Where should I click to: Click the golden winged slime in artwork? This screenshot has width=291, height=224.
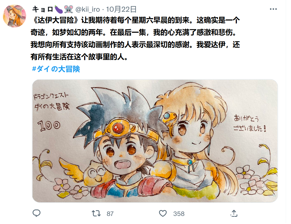point(87,171)
